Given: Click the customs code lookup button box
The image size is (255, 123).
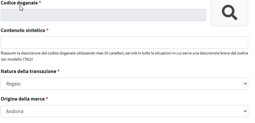Looking at the screenshot, I should (x=229, y=13).
